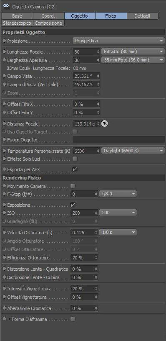
Task: Click keyframe dot next to Larghezza Apertura
Action: point(4,60)
